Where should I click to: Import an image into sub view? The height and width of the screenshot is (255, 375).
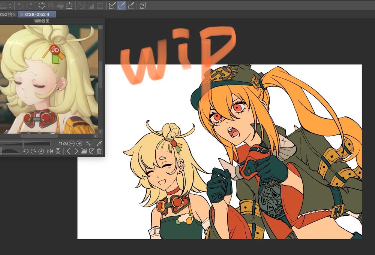coord(84,151)
